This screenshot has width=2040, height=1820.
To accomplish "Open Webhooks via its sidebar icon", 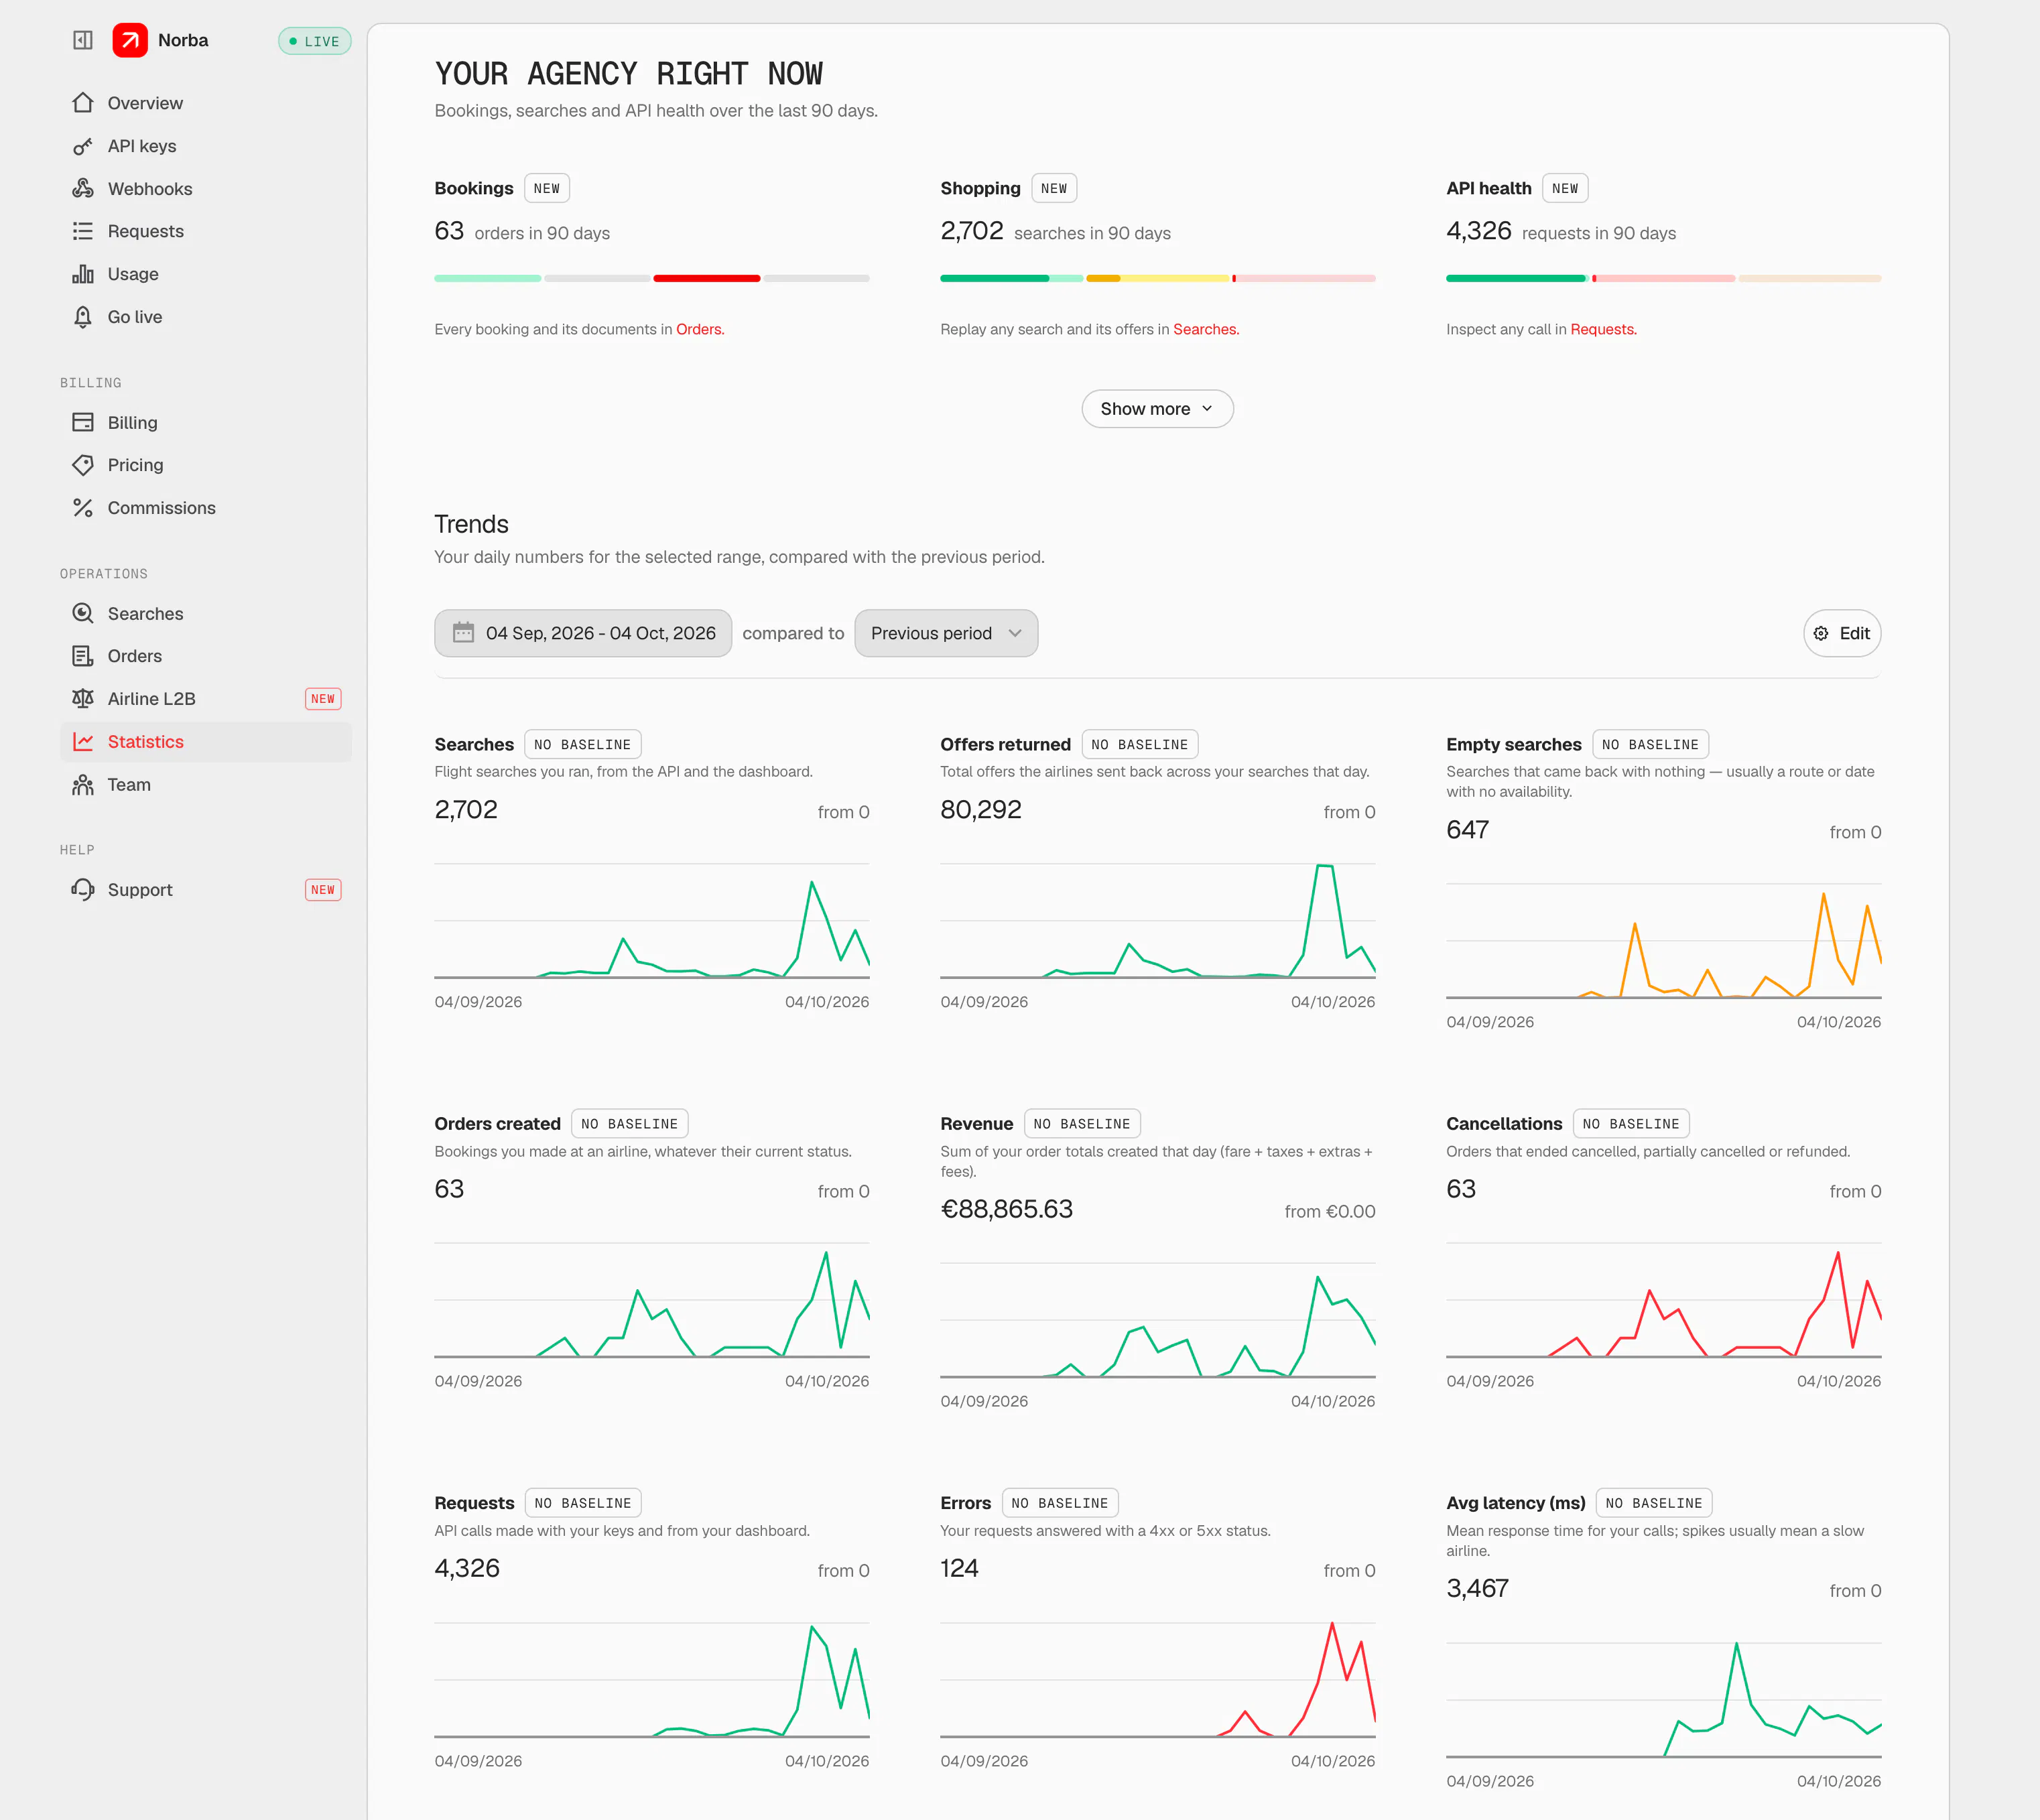I will [83, 189].
